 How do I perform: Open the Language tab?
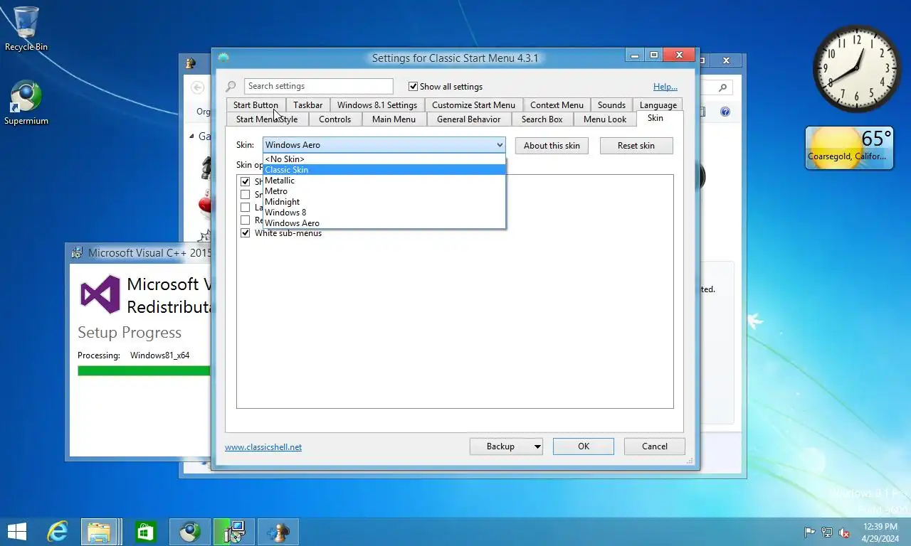coord(658,105)
